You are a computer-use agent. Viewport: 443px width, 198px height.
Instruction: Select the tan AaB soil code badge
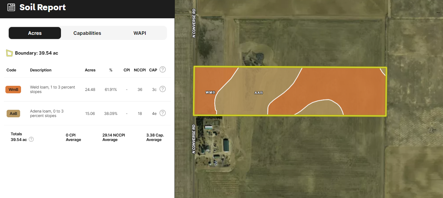pos(13,113)
